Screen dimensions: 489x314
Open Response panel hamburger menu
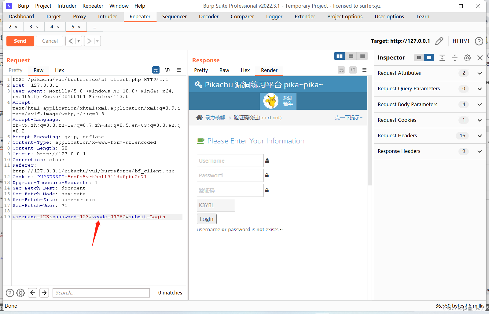[x=364, y=70]
